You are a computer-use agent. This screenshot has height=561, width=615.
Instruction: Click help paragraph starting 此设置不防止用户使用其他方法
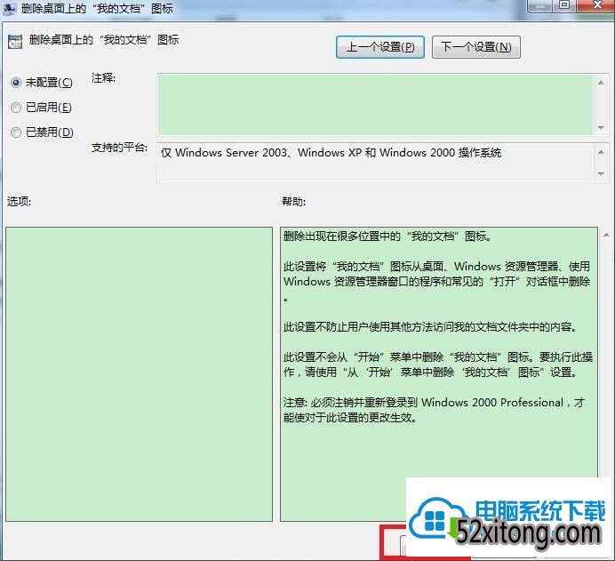pyautogui.click(x=430, y=326)
